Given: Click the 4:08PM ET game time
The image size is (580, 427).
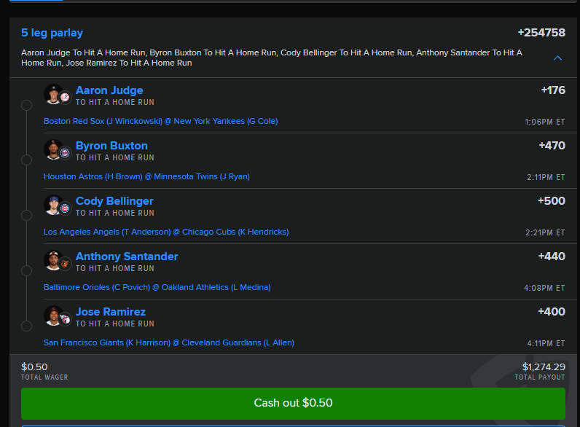Looking at the screenshot, I should point(544,289).
